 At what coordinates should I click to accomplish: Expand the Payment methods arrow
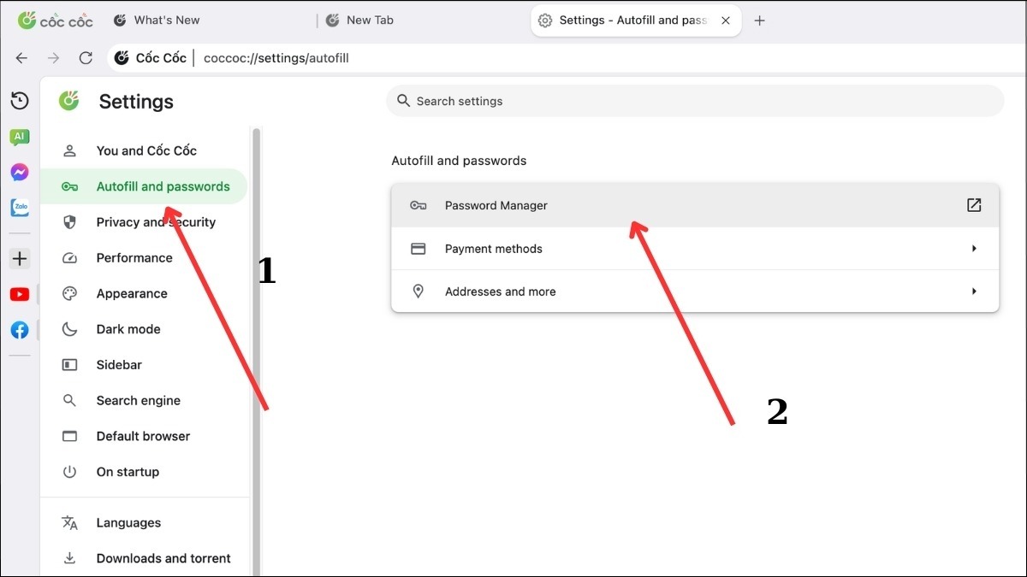(974, 249)
